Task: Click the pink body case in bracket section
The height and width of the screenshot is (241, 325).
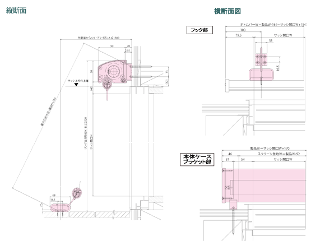Action: click(x=264, y=186)
